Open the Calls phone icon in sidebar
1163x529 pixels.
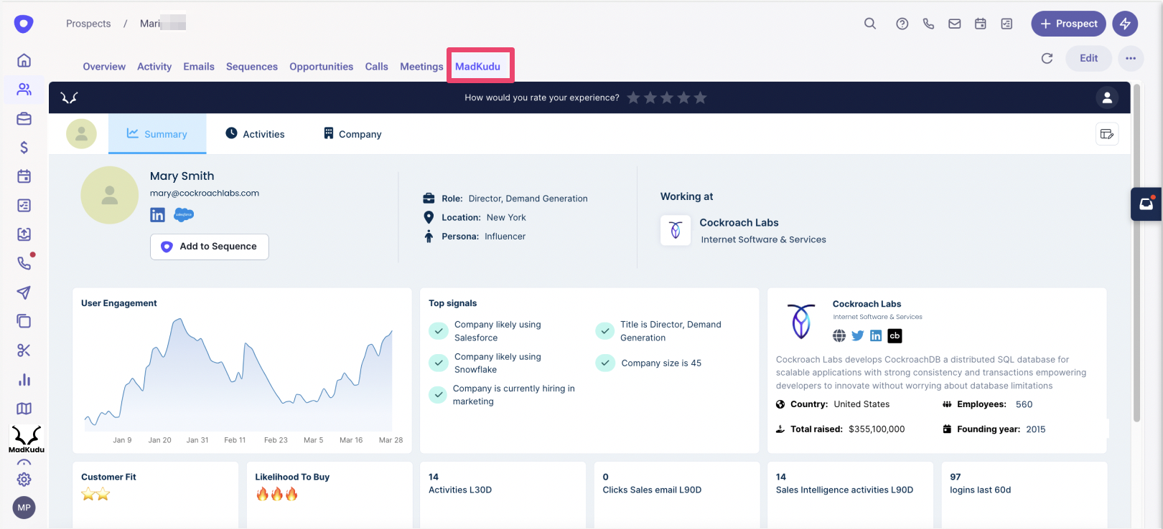24,263
